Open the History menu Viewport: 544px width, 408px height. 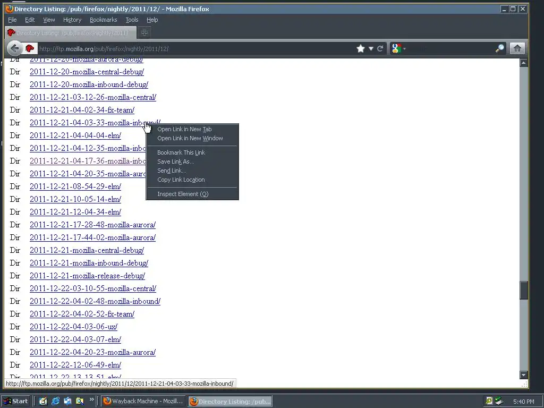coord(72,20)
